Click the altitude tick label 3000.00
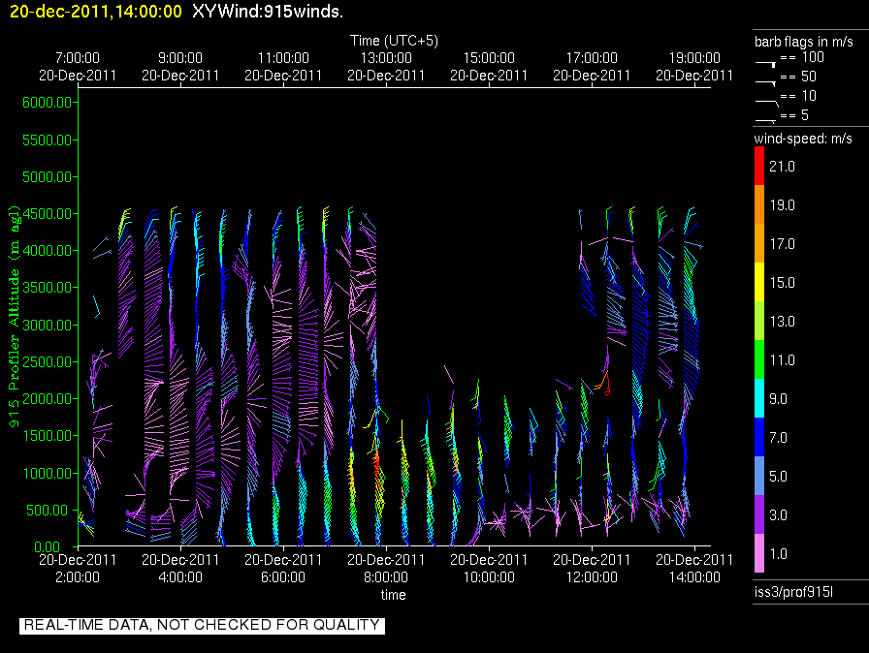Screen dimensions: 869x653 [48, 325]
